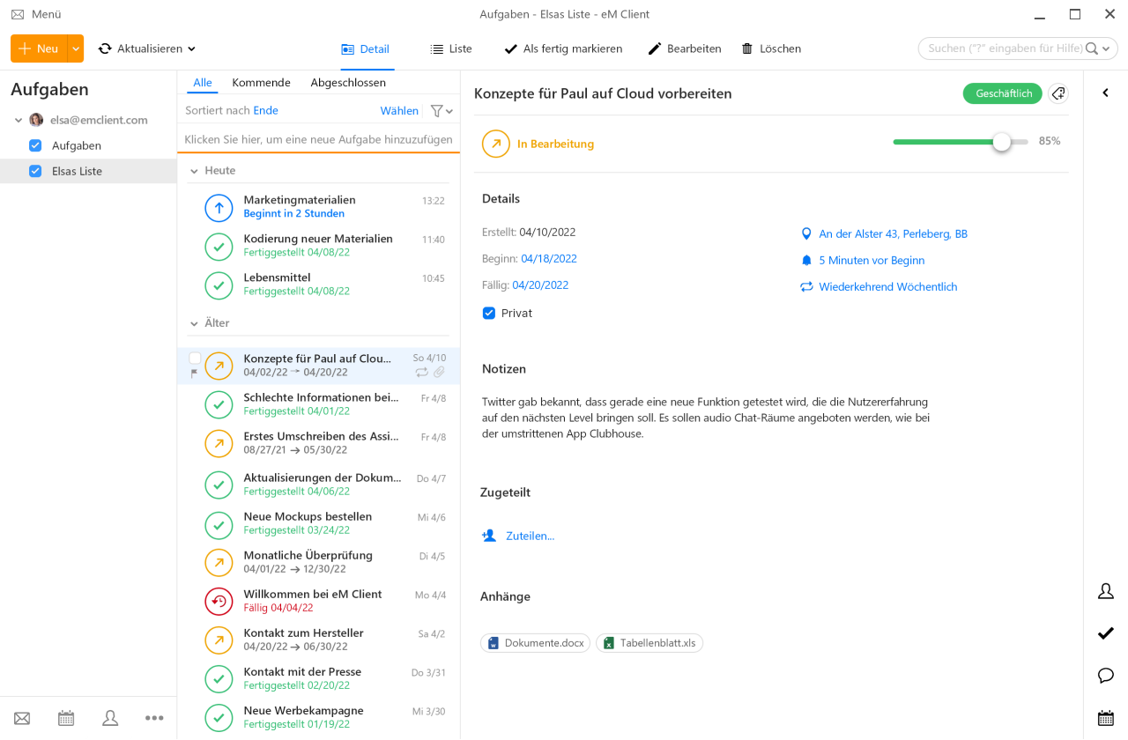Uncheck the Privat checkbox

coord(488,313)
